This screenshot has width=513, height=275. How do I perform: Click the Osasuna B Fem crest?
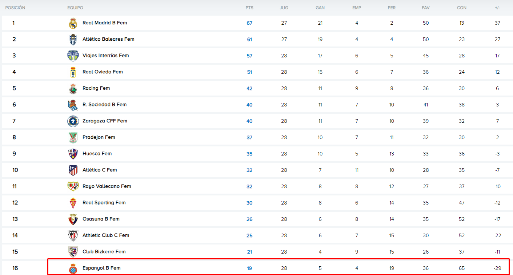[x=73, y=219]
